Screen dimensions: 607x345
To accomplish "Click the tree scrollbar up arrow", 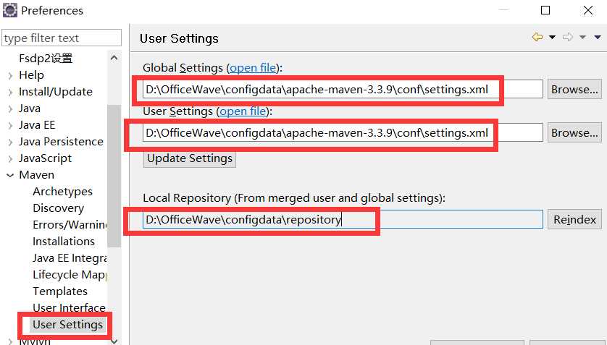I will click(x=114, y=59).
